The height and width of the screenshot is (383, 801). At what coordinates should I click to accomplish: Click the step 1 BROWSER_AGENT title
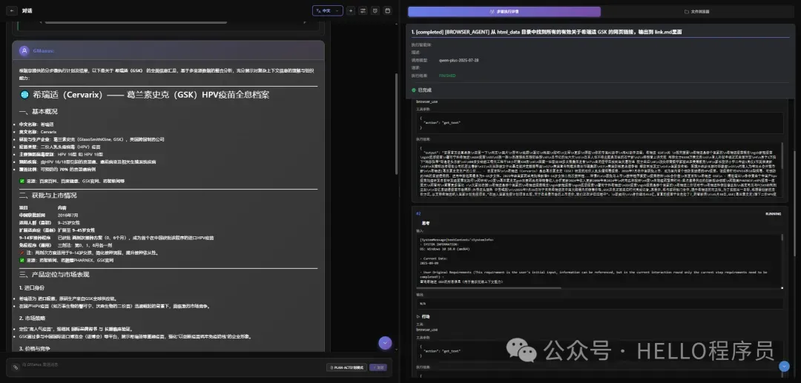pos(547,32)
